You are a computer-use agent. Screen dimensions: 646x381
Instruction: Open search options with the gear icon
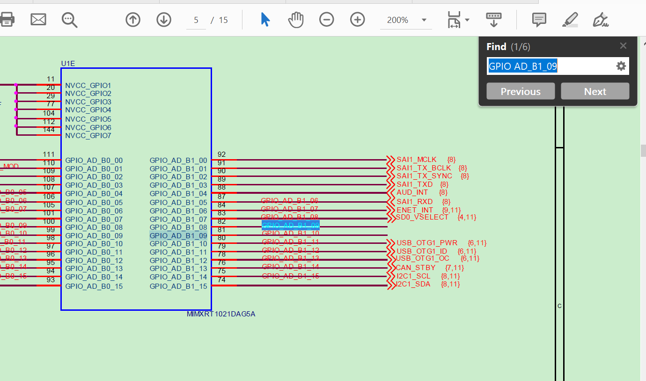pyautogui.click(x=621, y=66)
